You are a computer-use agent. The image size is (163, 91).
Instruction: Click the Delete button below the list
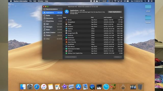coord(118,57)
